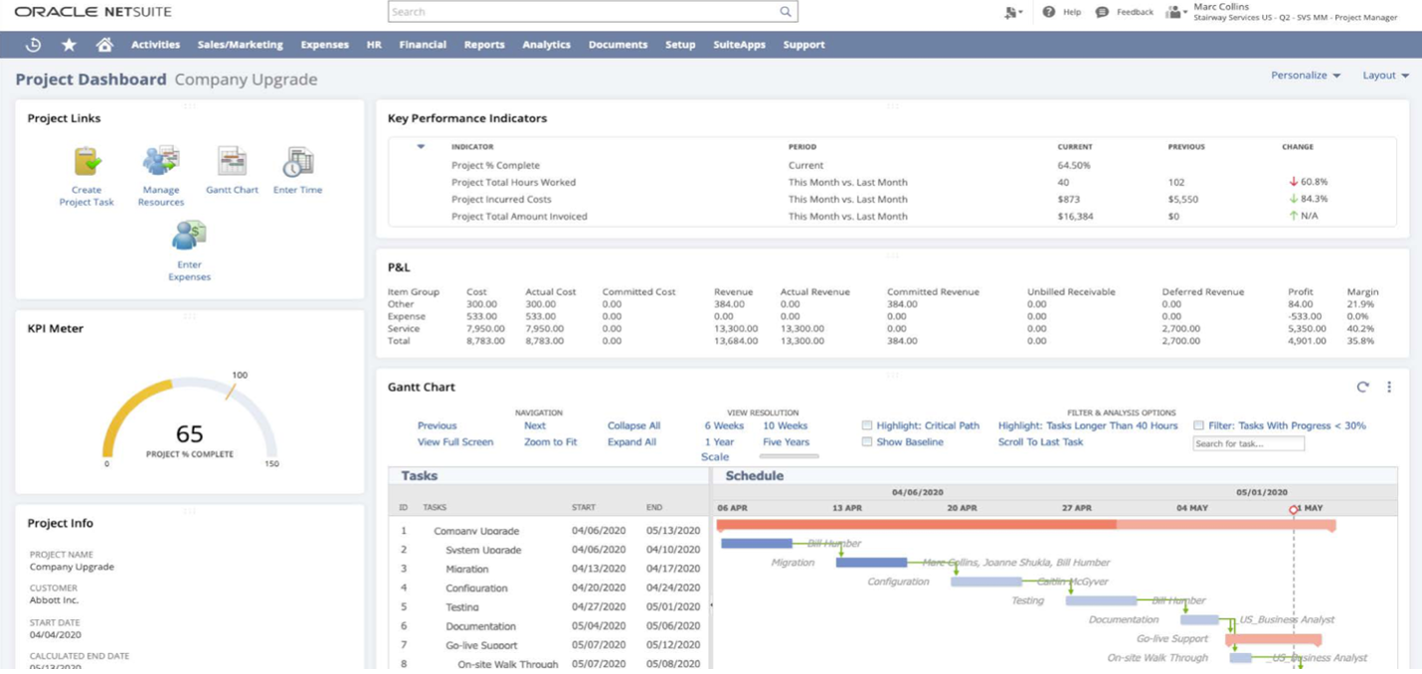Click the Zoom to Fit link
The height and width of the screenshot is (674, 1422).
click(549, 441)
